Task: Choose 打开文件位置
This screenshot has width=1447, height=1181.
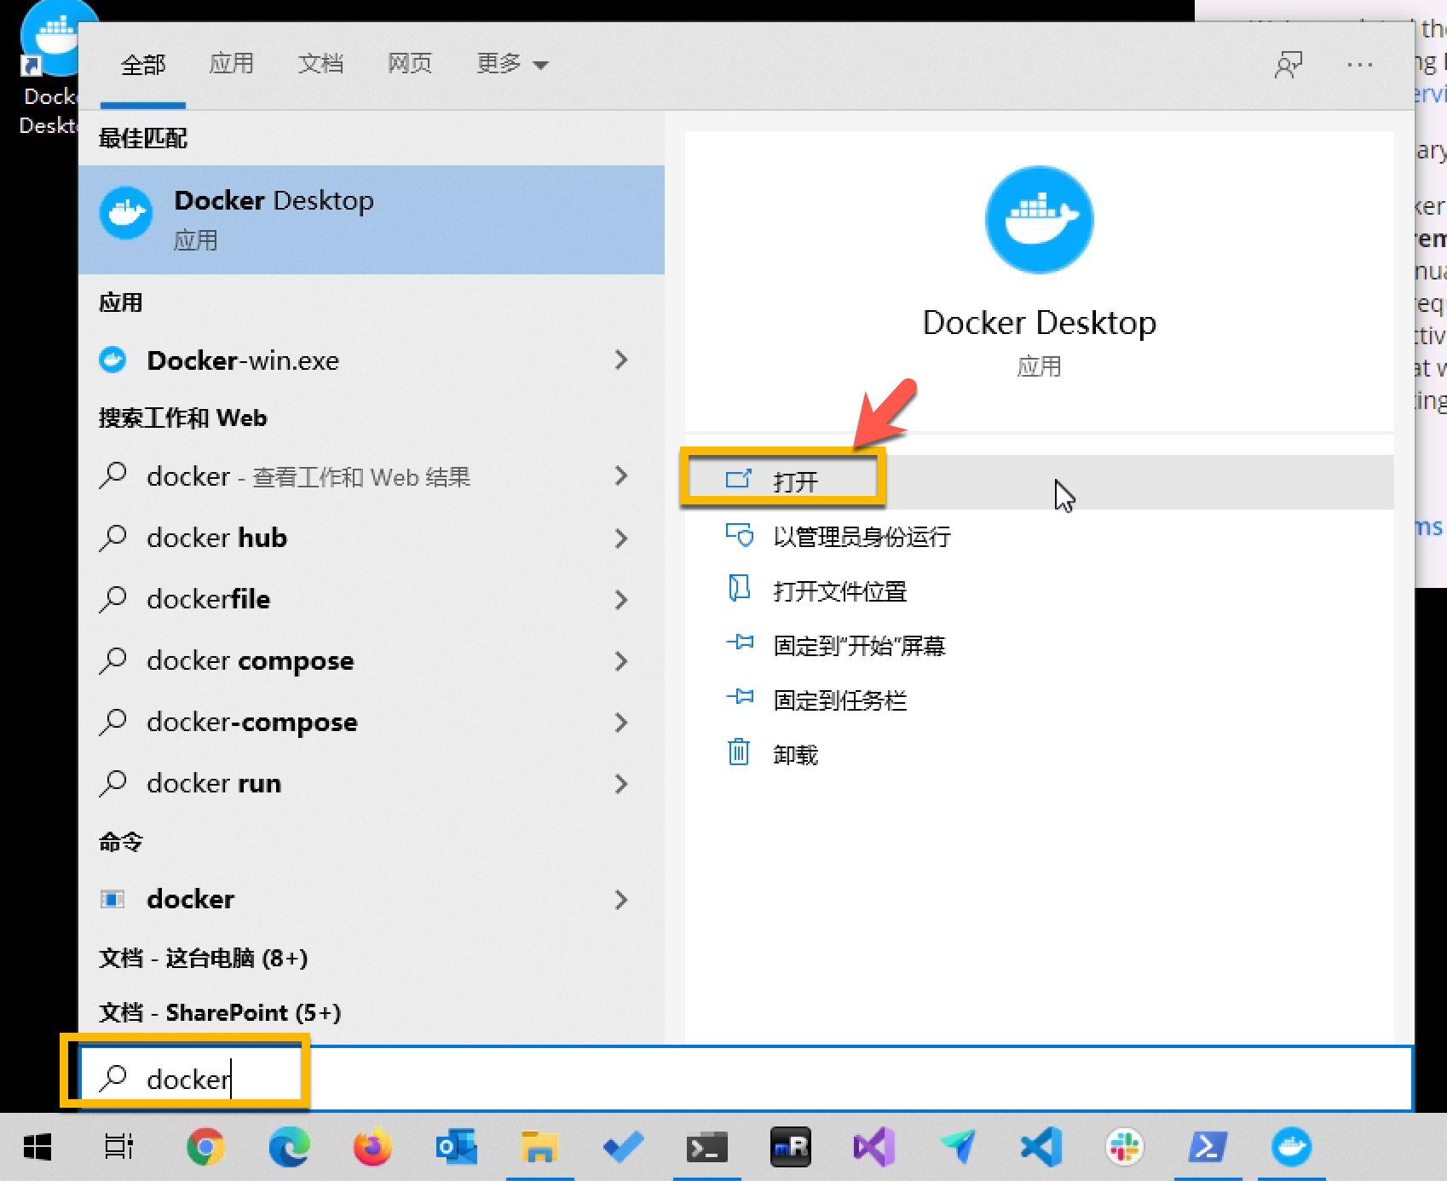Action: pyautogui.click(x=1039, y=590)
